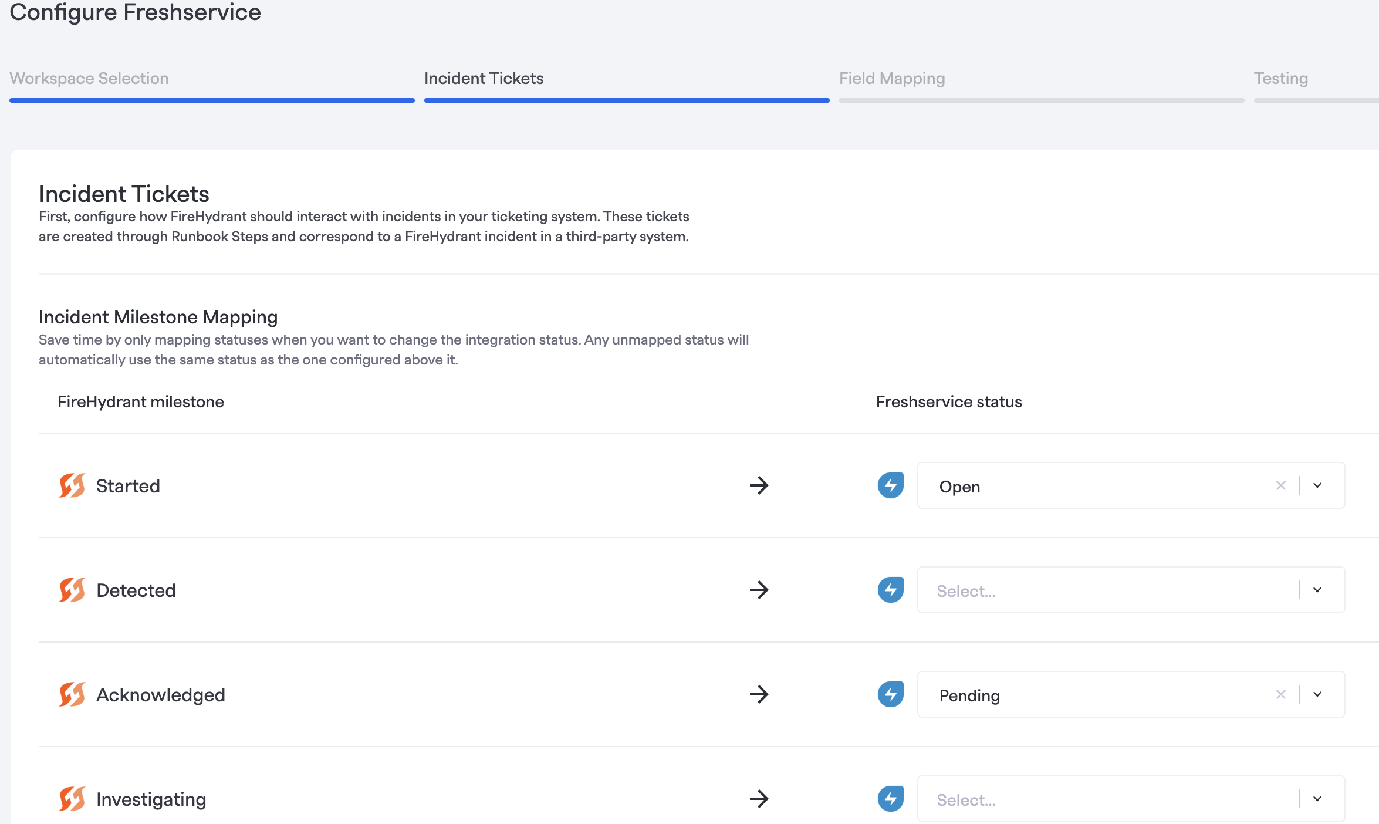Switch to Field Mapping step
The height and width of the screenshot is (824, 1379).
[x=891, y=79]
